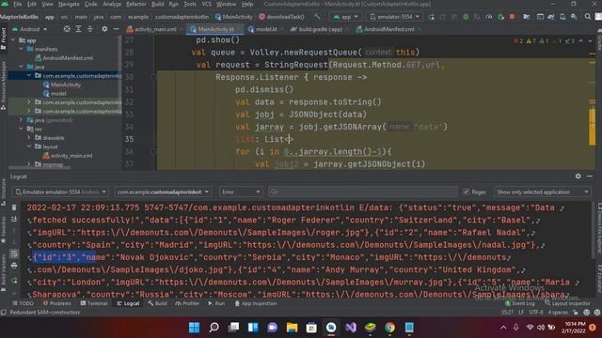Click the Rerun app icon in toolbar
This screenshot has width=602, height=338.
431,17
